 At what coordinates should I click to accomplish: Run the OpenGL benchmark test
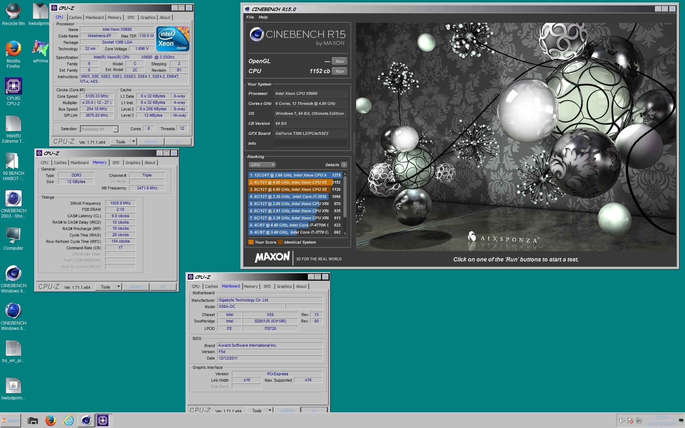click(340, 61)
